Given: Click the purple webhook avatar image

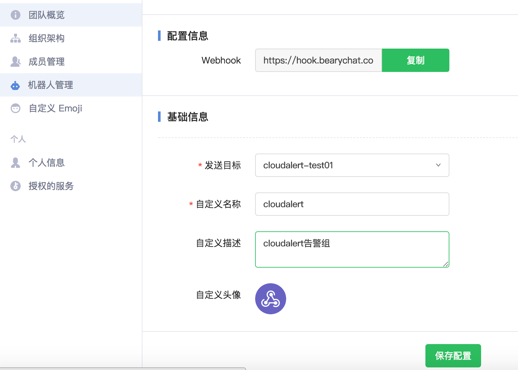Looking at the screenshot, I should pyautogui.click(x=270, y=299).
